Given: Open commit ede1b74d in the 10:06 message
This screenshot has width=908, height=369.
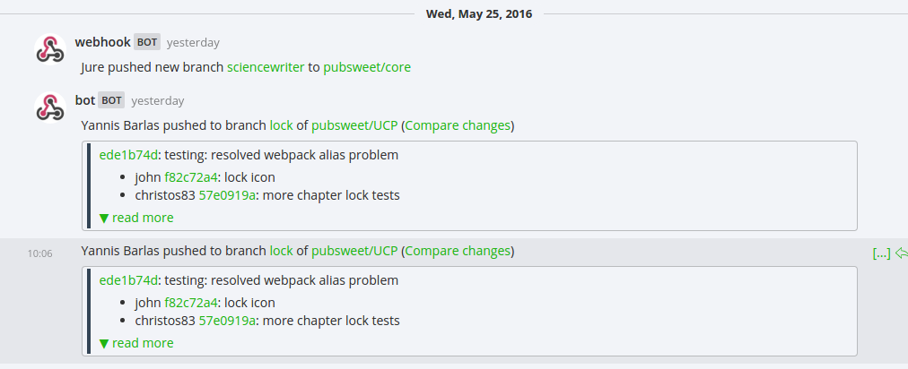Looking at the screenshot, I should point(128,280).
